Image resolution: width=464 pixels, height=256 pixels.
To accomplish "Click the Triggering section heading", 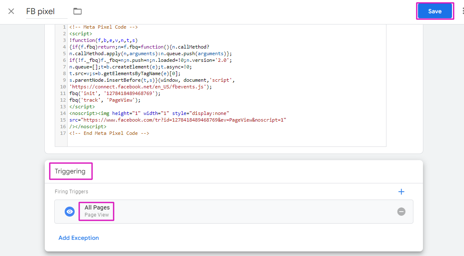I will click(70, 171).
